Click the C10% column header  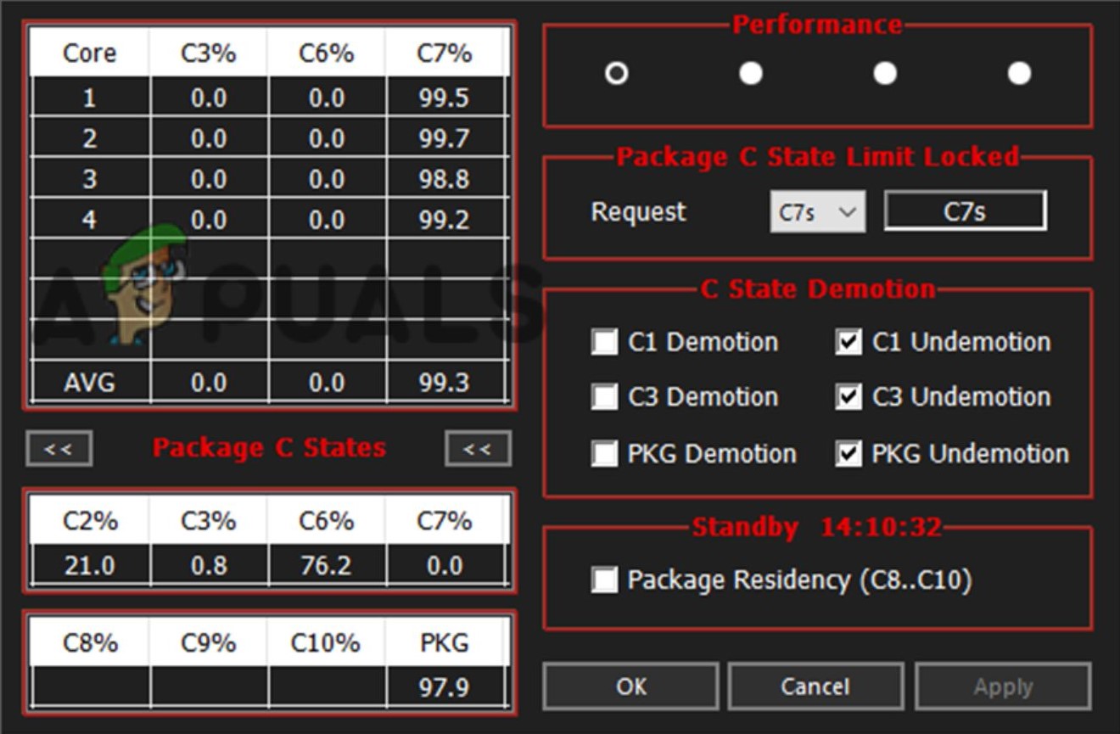click(x=327, y=642)
